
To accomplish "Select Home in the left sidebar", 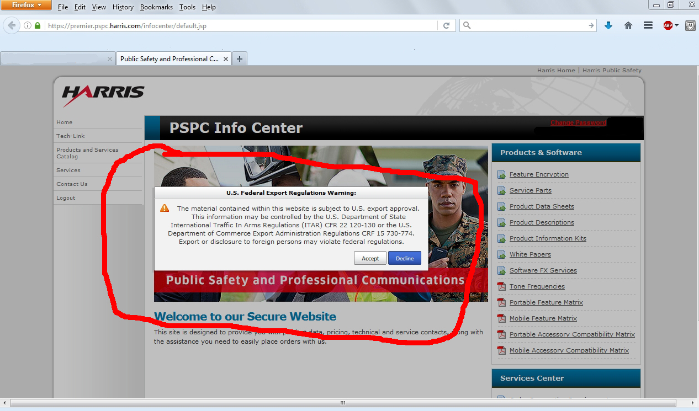I will [64, 122].
